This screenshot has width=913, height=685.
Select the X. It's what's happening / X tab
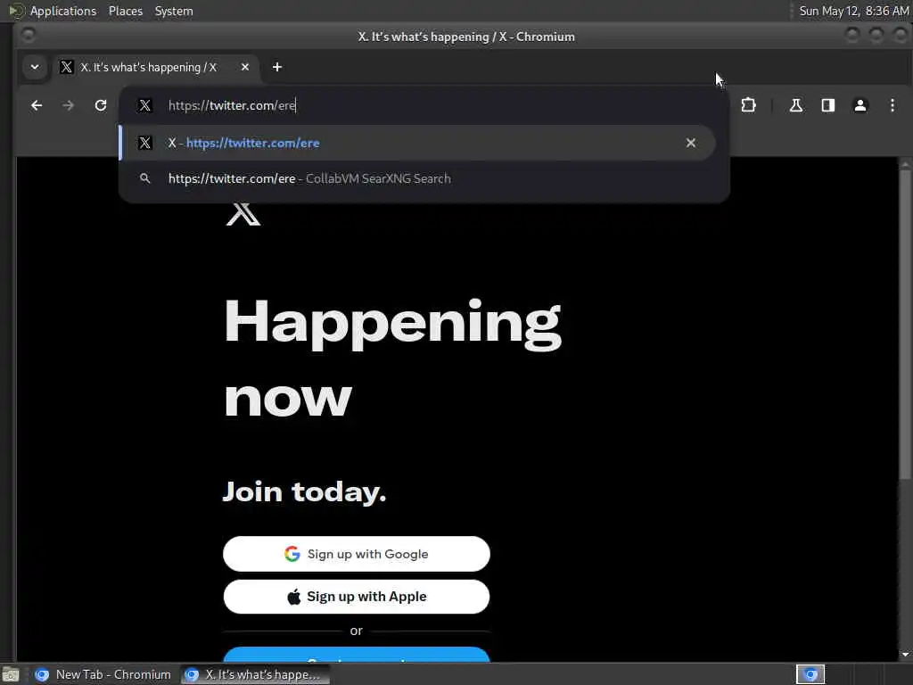pos(155,67)
